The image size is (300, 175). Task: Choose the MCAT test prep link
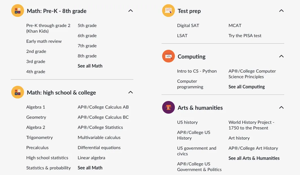pos(235,26)
